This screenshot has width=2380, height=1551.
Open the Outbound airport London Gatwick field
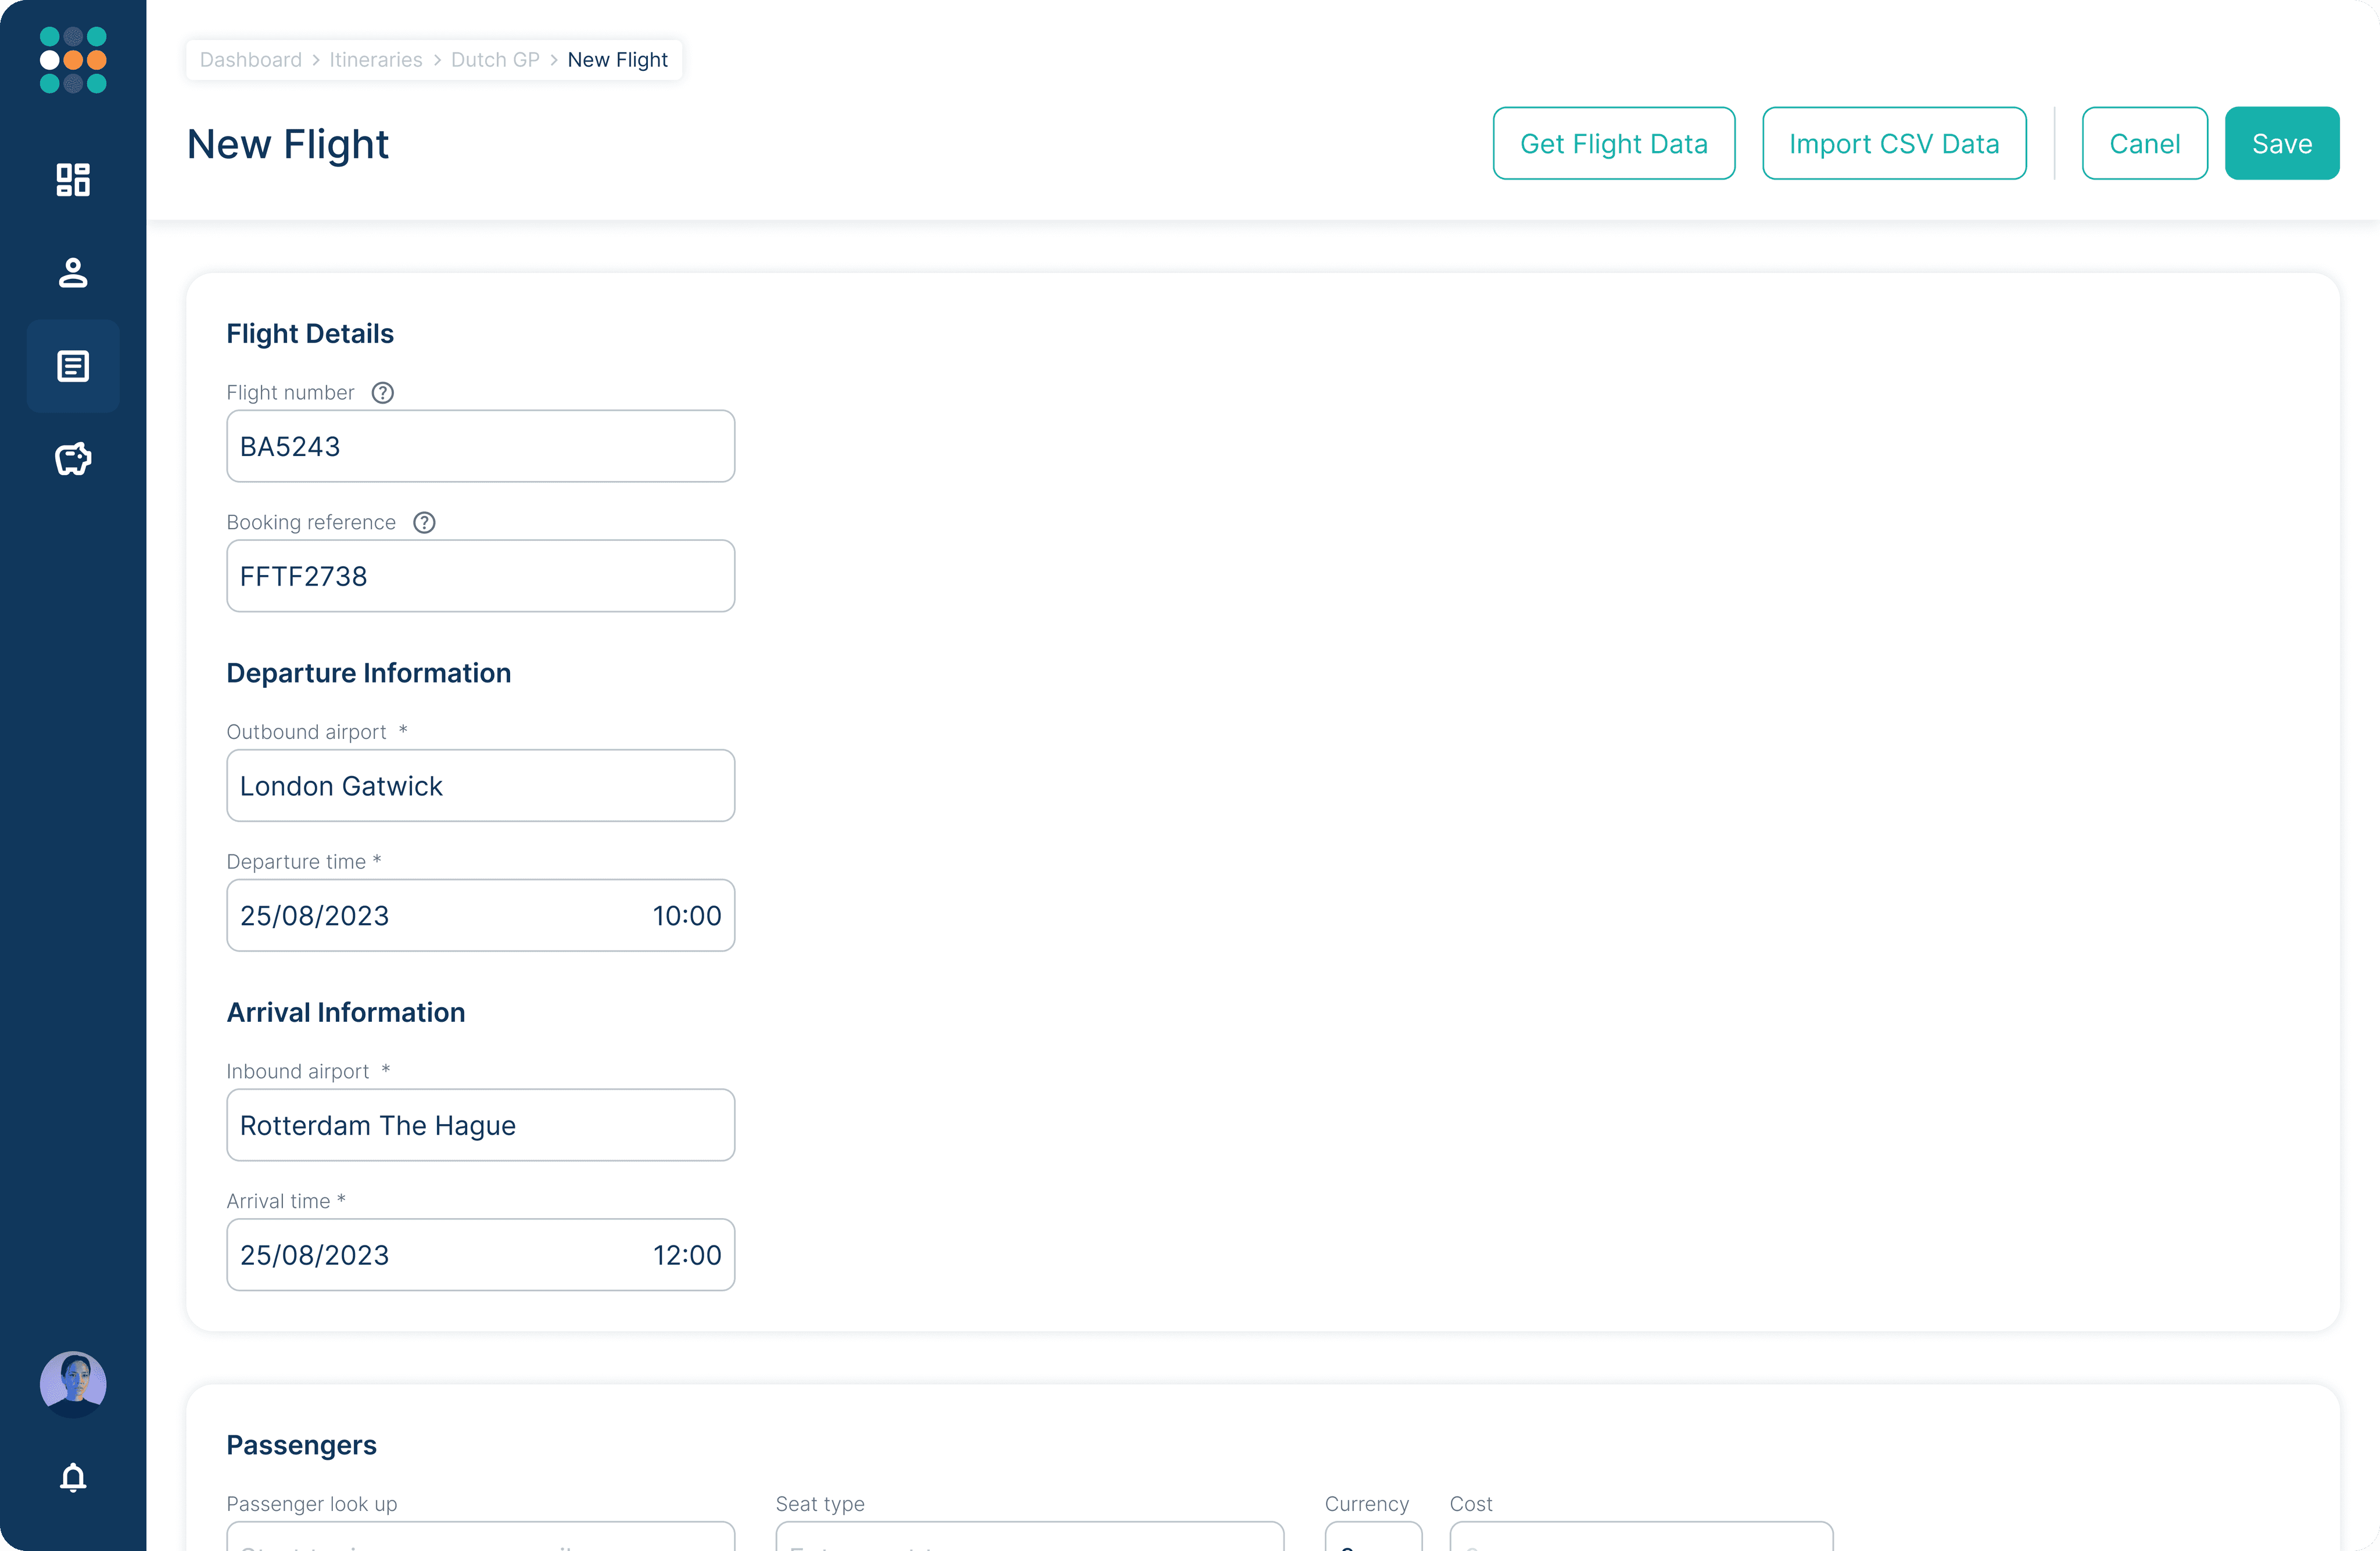[480, 786]
